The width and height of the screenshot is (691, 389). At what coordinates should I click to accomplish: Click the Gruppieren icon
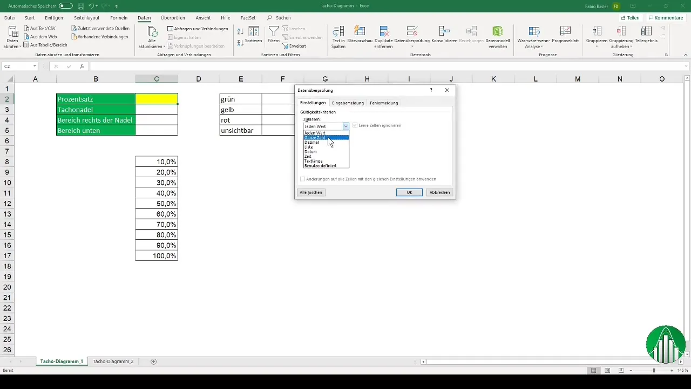tap(597, 31)
